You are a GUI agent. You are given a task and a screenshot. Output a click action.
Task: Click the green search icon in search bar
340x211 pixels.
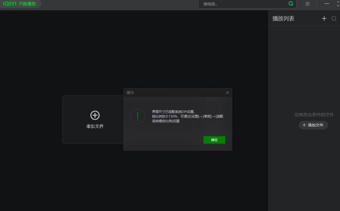point(291,4)
